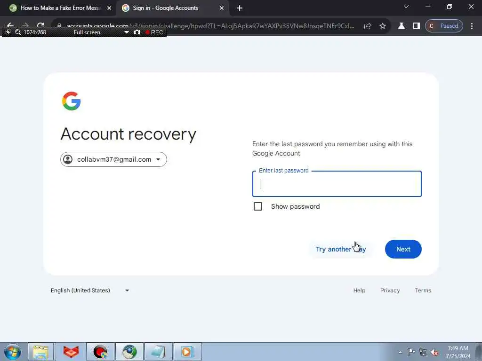This screenshot has width=482, height=361.
Task: Check the Show password checkbox
Action: point(258,206)
